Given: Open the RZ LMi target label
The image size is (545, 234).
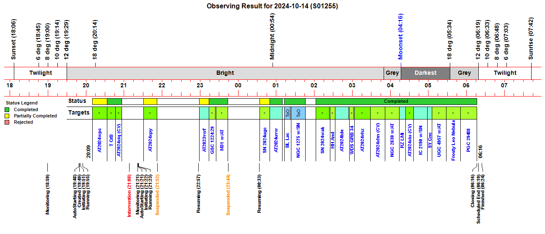Looking at the screenshot, I should coord(402,140).
